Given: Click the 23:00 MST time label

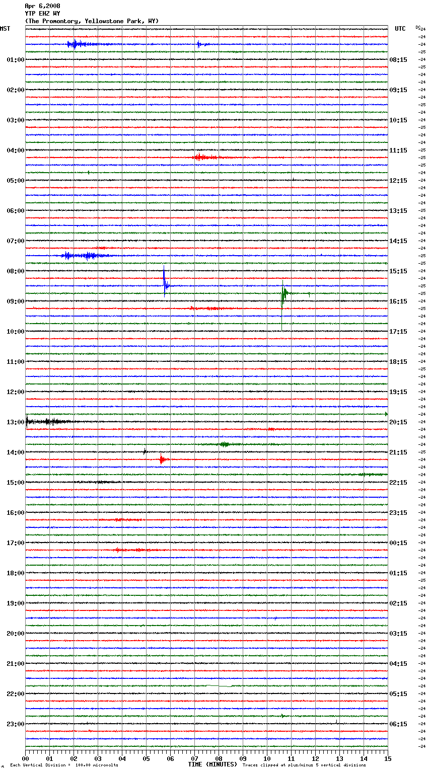Looking at the screenshot, I should [15, 724].
